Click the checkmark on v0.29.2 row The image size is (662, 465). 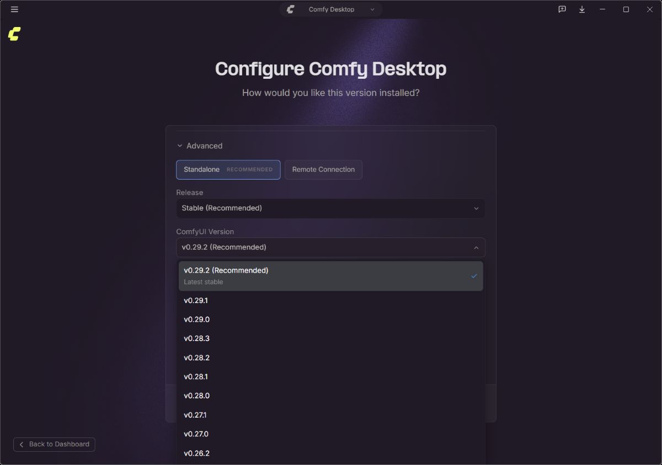[x=474, y=276]
